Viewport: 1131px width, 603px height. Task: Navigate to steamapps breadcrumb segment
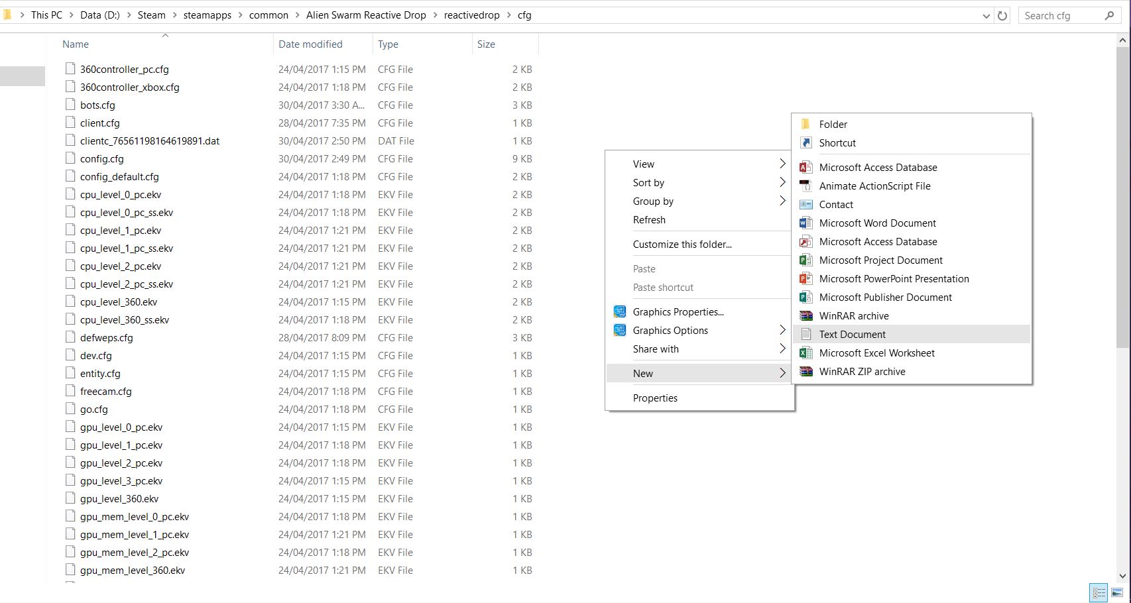208,15
